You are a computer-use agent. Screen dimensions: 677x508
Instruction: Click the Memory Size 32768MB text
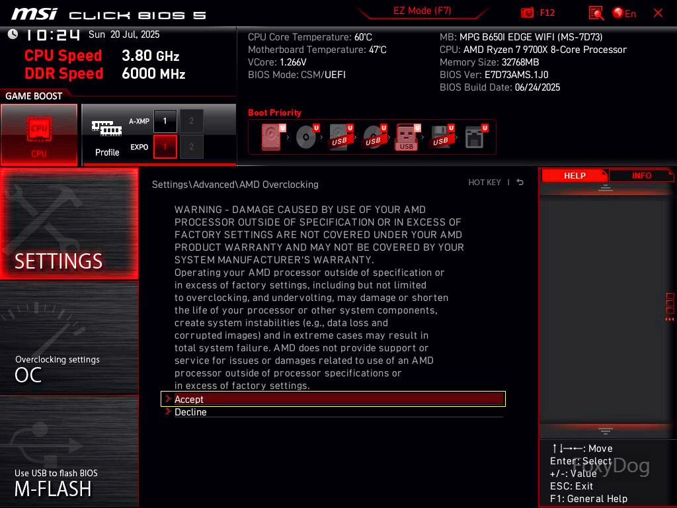pos(489,62)
